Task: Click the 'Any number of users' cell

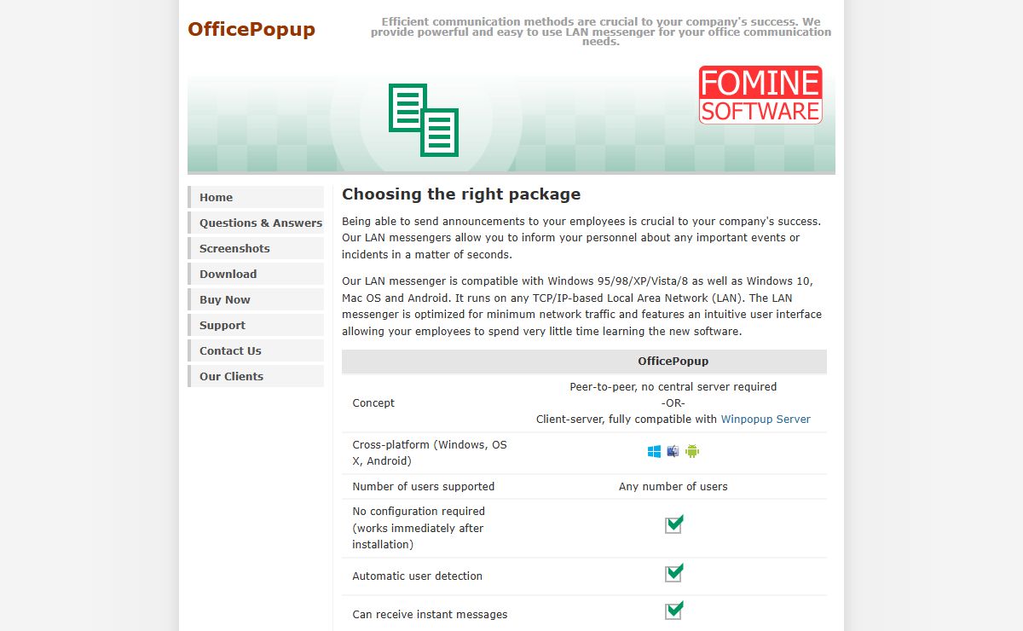Action: click(673, 487)
